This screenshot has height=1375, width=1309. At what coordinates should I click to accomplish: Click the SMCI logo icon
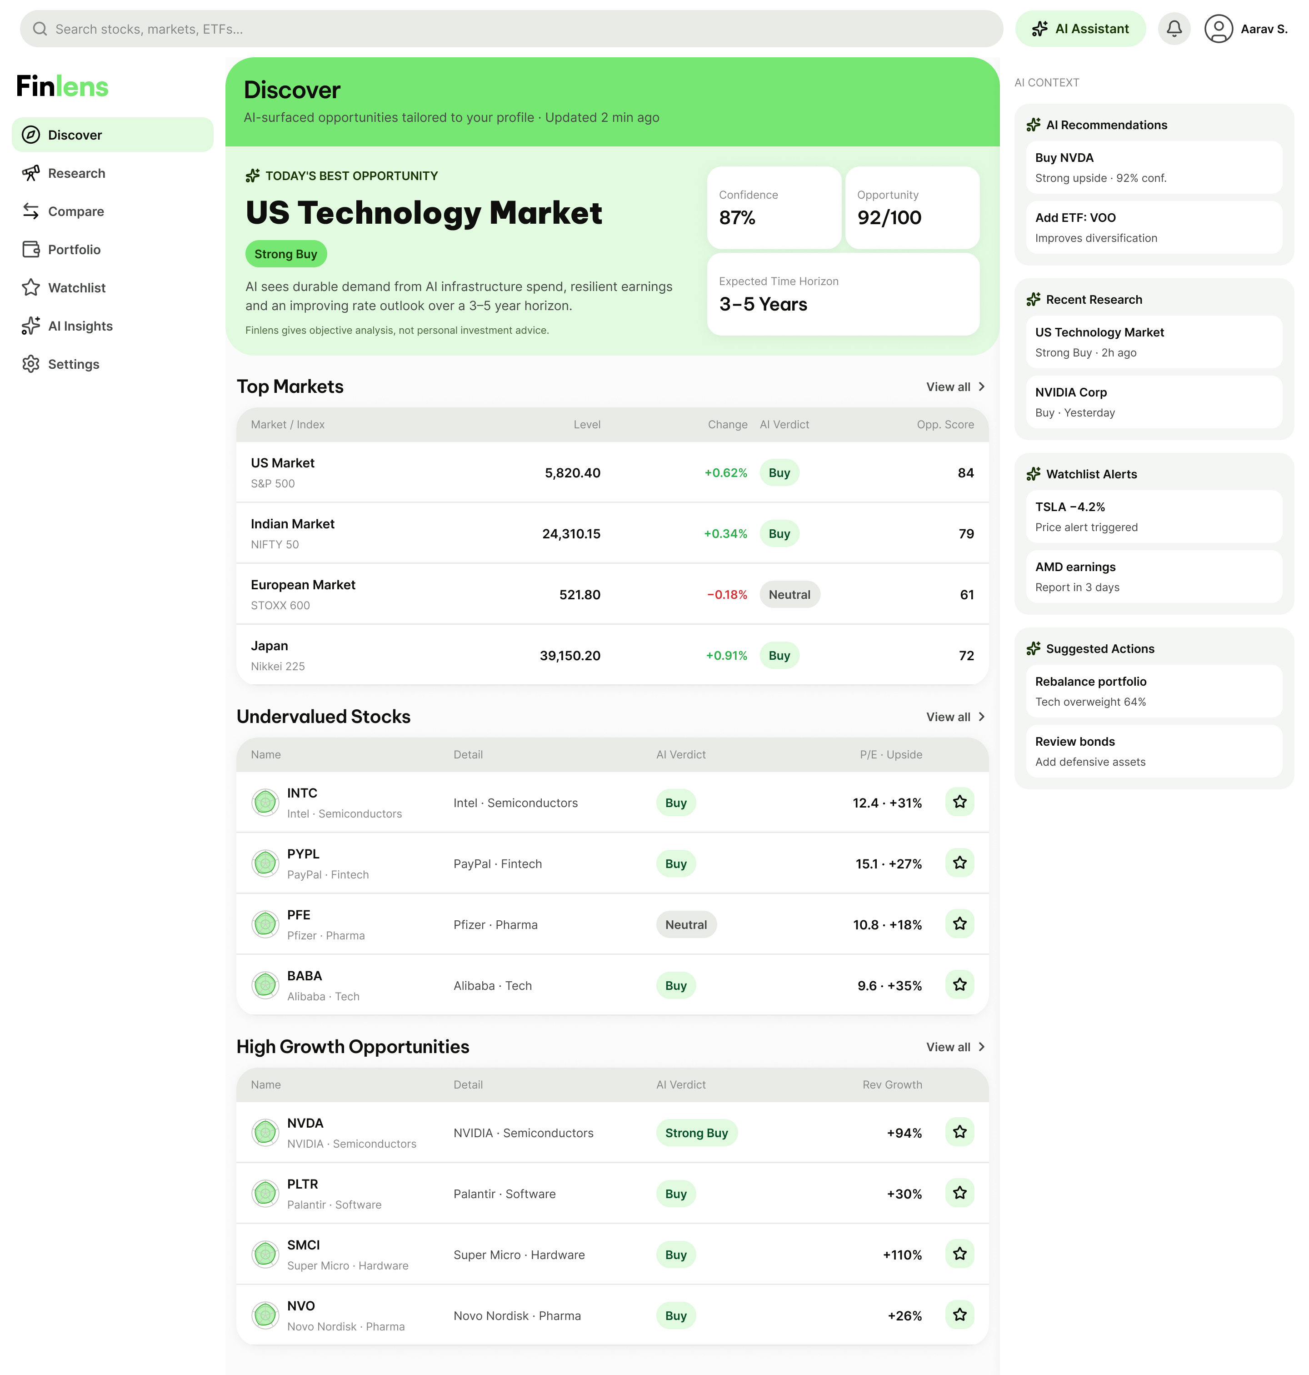(265, 1254)
